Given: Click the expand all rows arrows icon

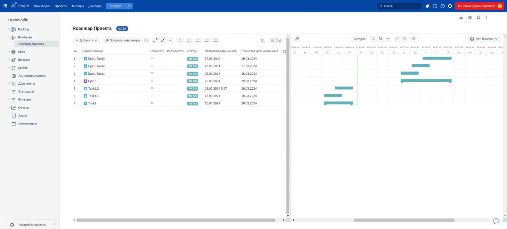Looking at the screenshot, I should coord(155,40).
